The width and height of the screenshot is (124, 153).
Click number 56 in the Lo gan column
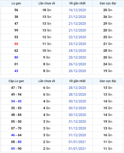[x=16, y=10]
